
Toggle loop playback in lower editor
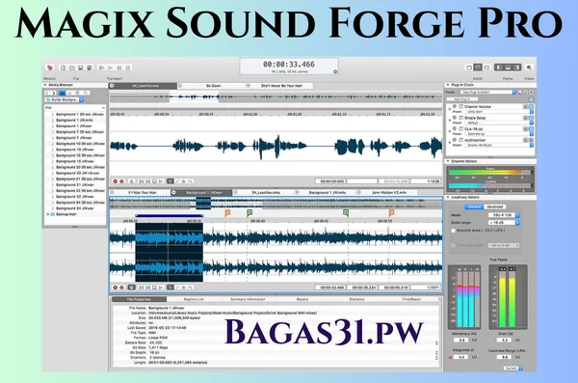(x=132, y=287)
